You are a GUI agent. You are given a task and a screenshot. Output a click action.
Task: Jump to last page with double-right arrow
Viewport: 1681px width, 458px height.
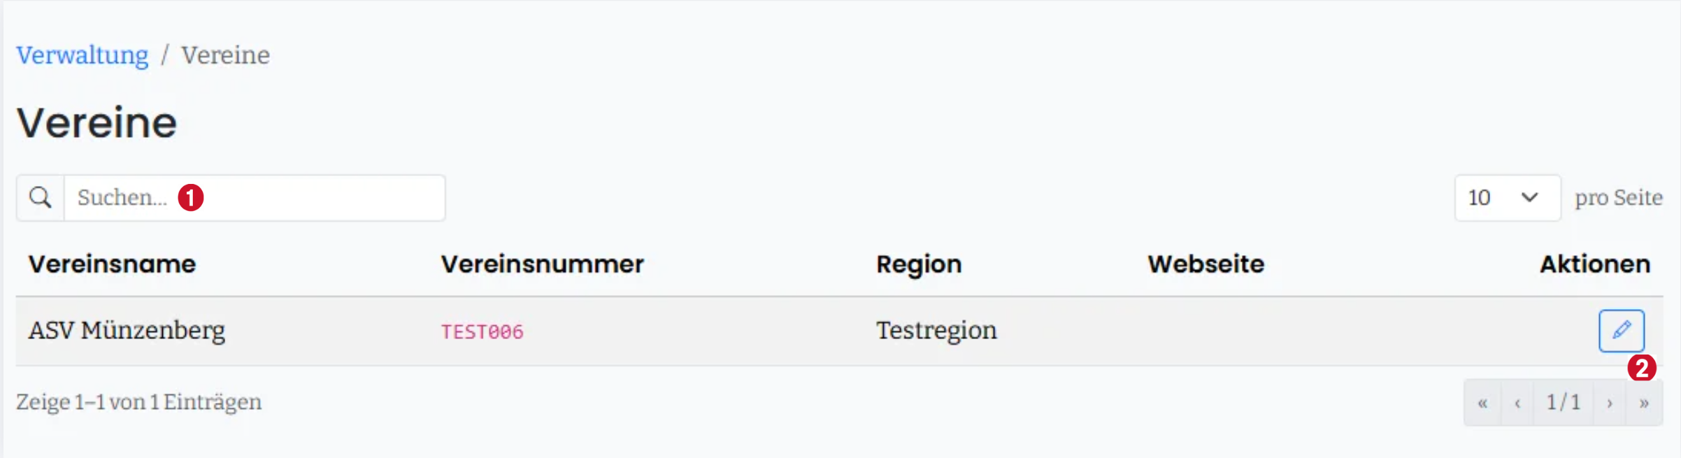(x=1645, y=403)
